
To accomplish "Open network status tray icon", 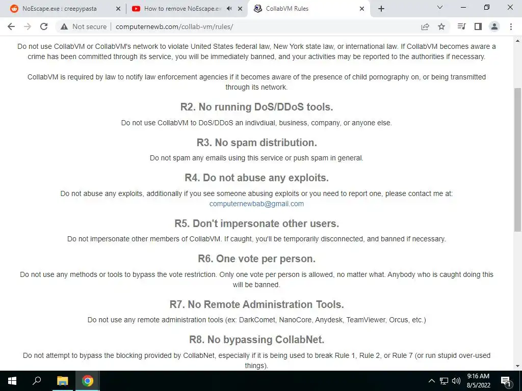I will tap(444, 381).
